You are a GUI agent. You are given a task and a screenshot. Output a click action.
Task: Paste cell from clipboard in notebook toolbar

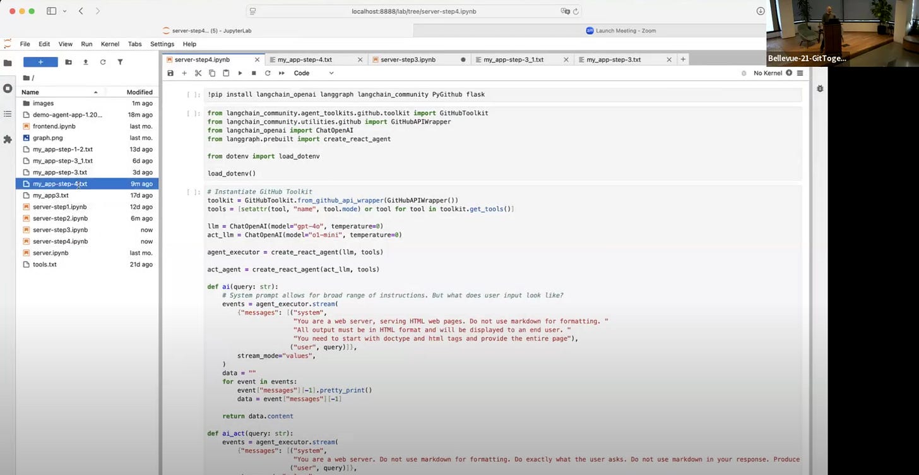click(226, 73)
